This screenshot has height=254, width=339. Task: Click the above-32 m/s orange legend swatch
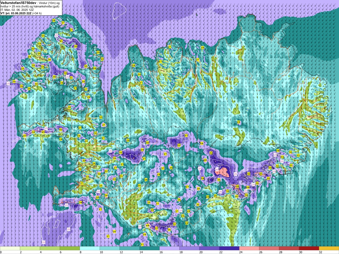tap(329, 248)
